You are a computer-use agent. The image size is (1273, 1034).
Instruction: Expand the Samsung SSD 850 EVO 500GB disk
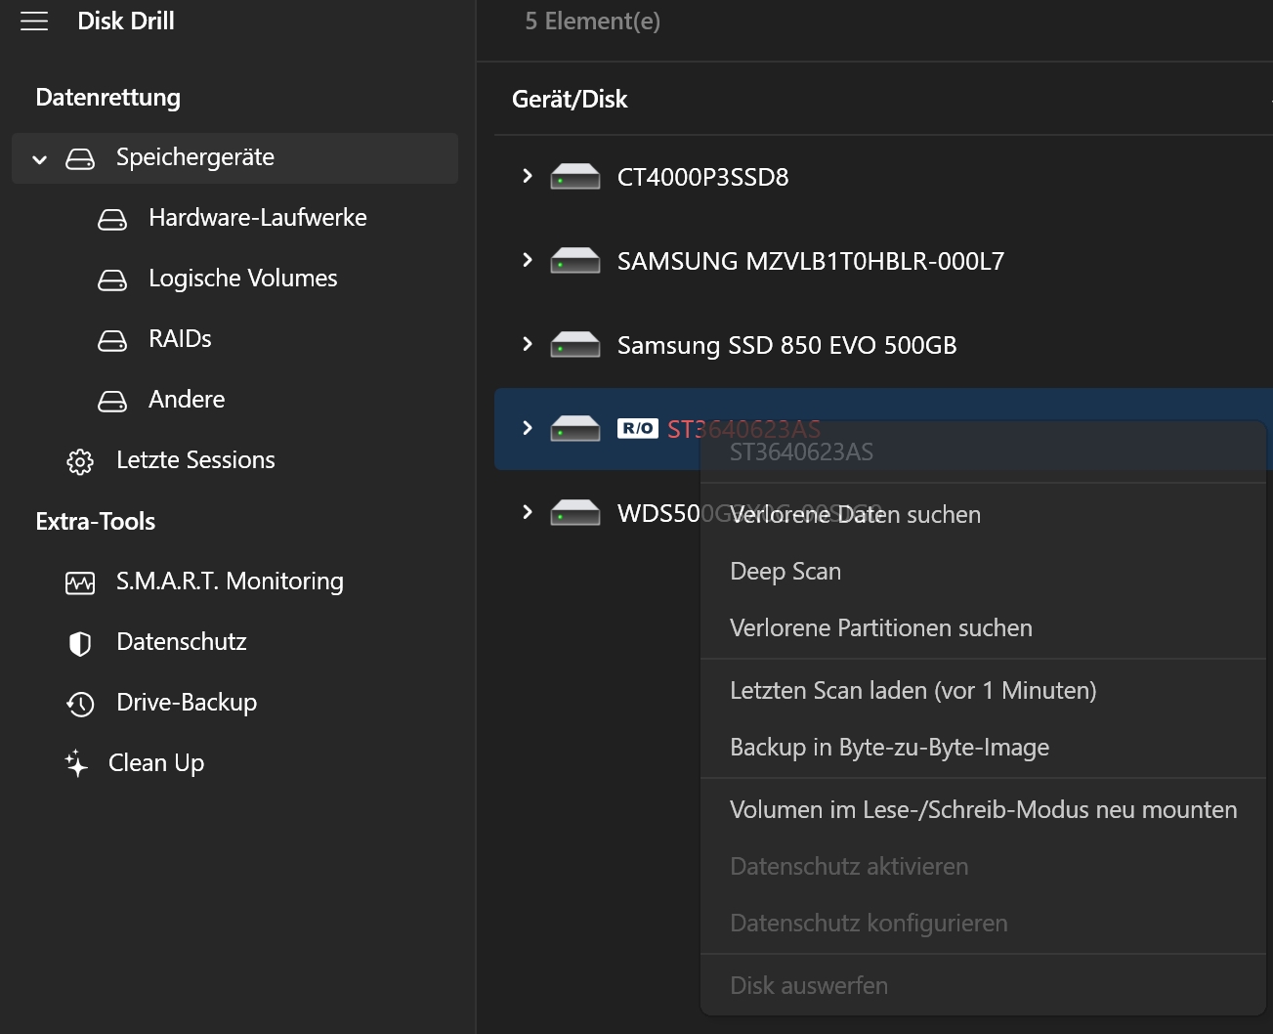coord(528,344)
